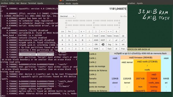Click the x to the power y button
The image size is (173, 97).
116,40
